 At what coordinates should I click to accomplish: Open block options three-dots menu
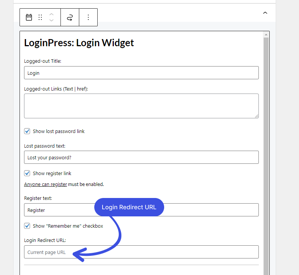click(88, 17)
